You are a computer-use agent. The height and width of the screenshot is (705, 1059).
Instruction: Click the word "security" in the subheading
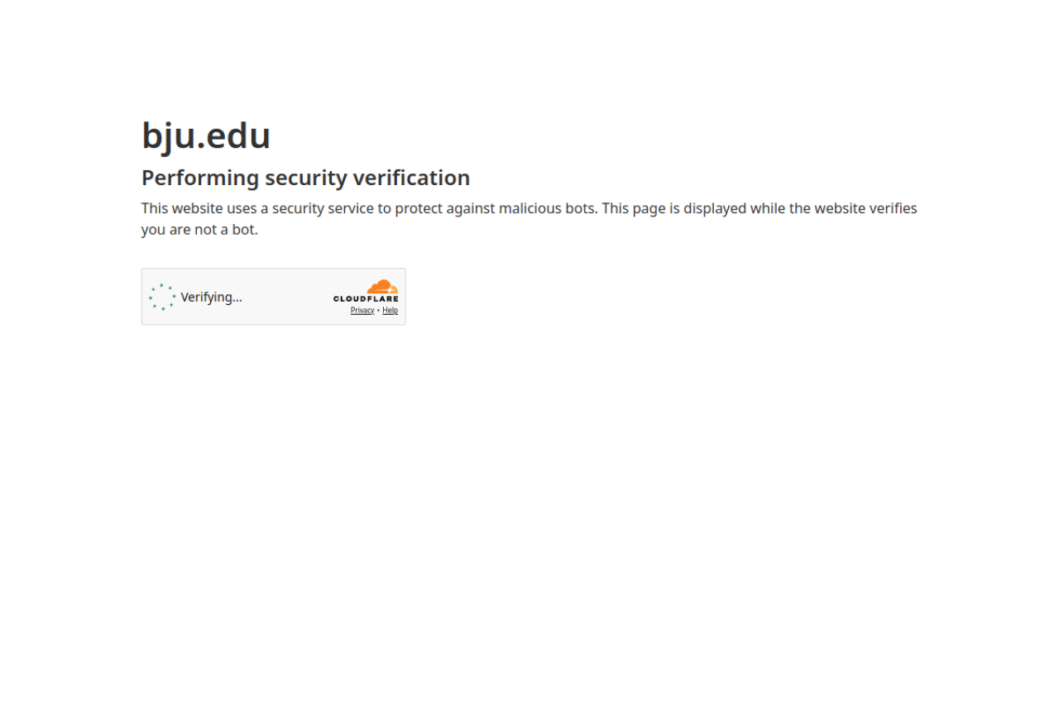(x=306, y=178)
